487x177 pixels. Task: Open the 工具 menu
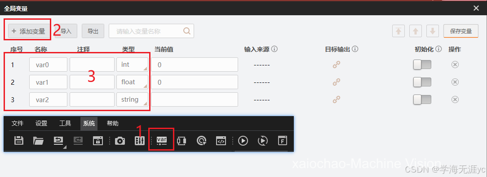pyautogui.click(x=65, y=123)
